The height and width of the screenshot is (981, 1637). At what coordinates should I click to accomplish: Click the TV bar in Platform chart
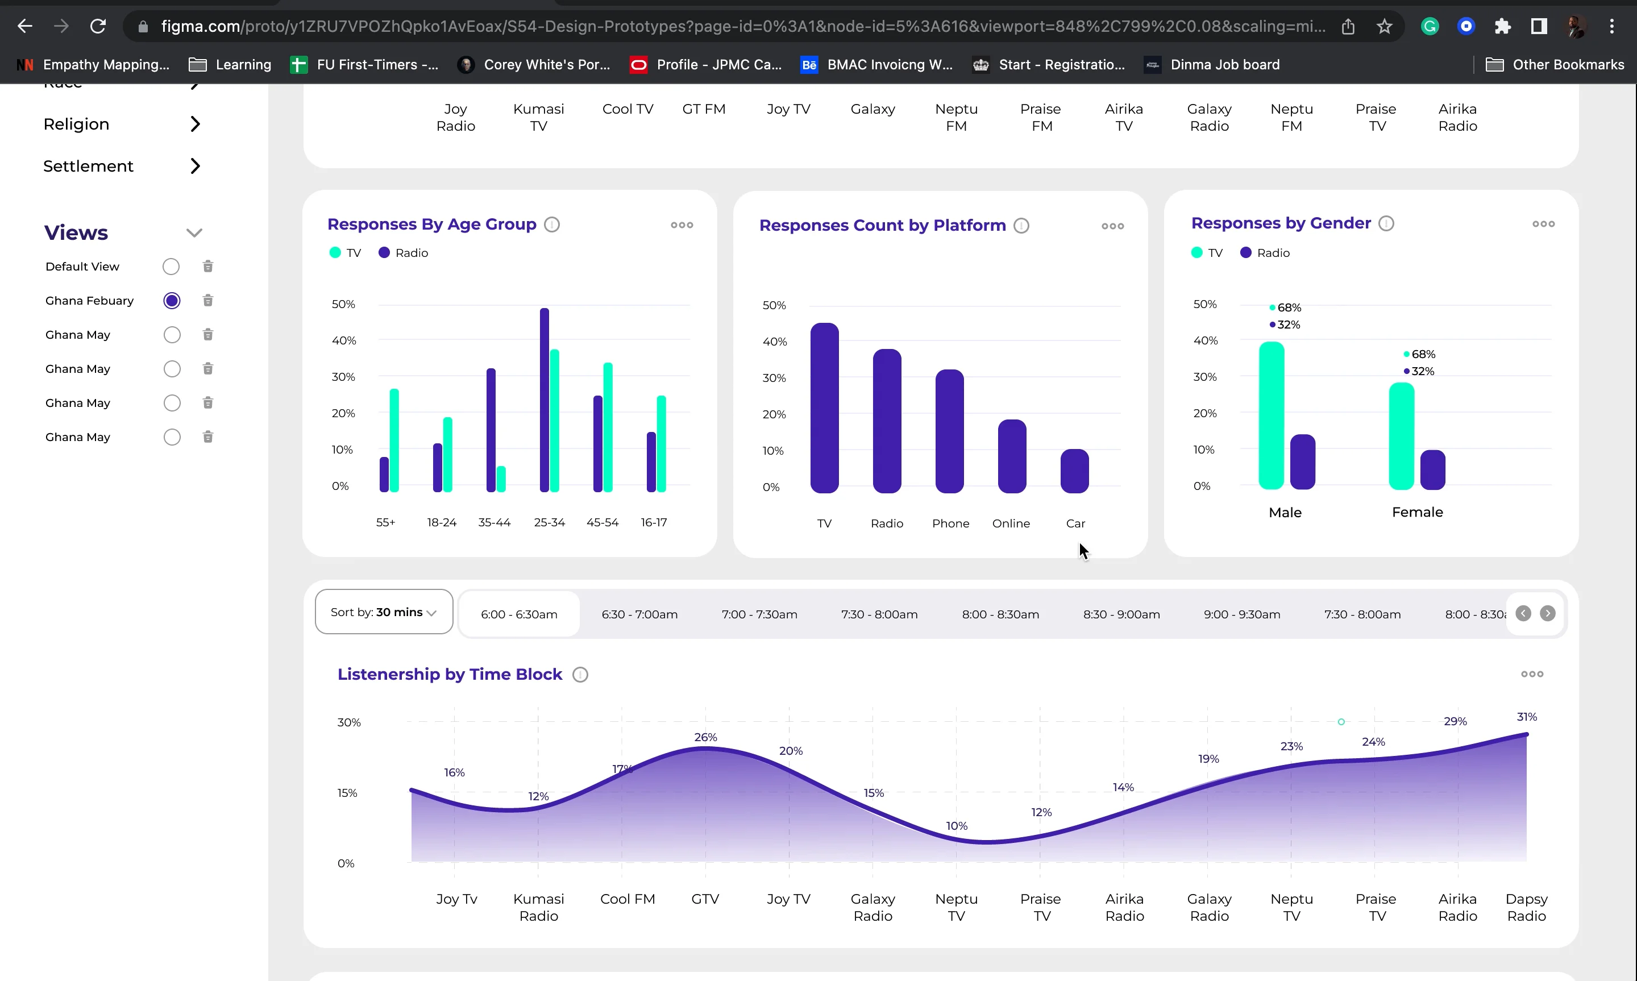coord(824,408)
